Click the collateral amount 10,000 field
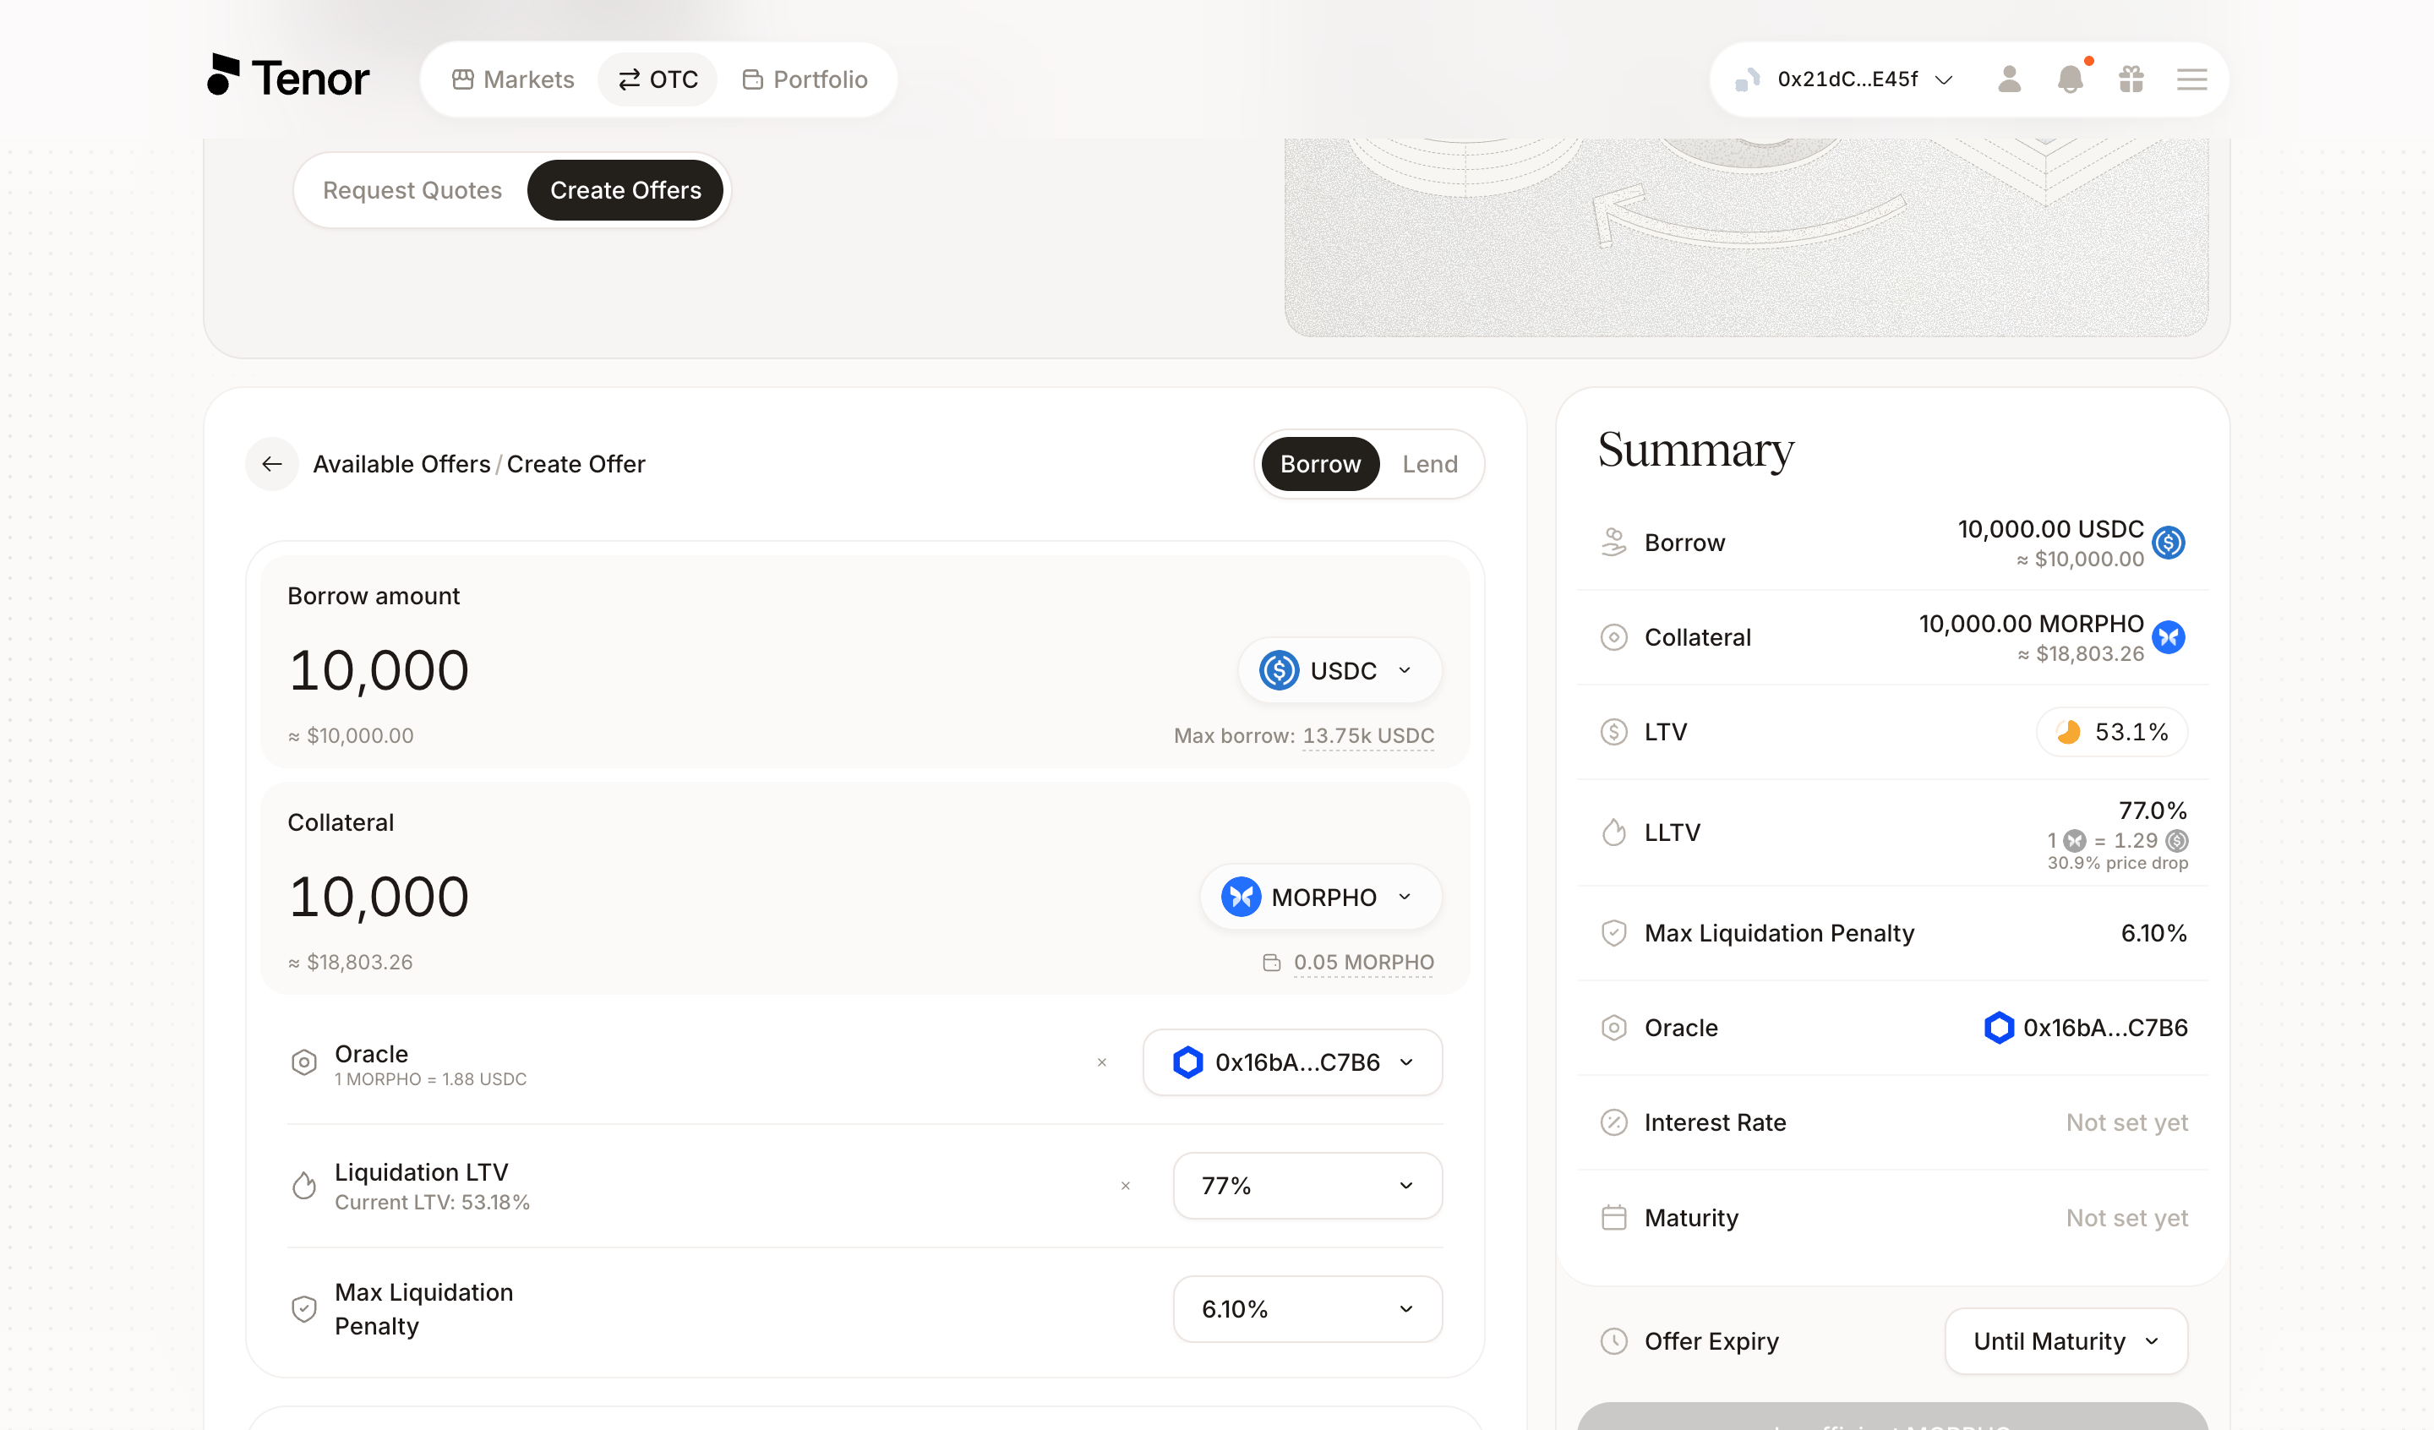 tap(379, 898)
